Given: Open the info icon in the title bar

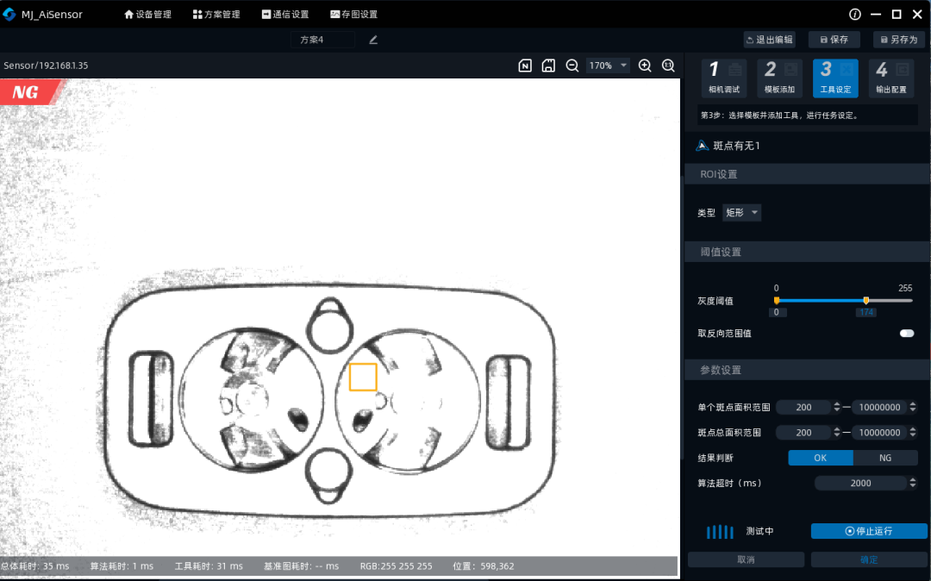Looking at the screenshot, I should tap(854, 14).
